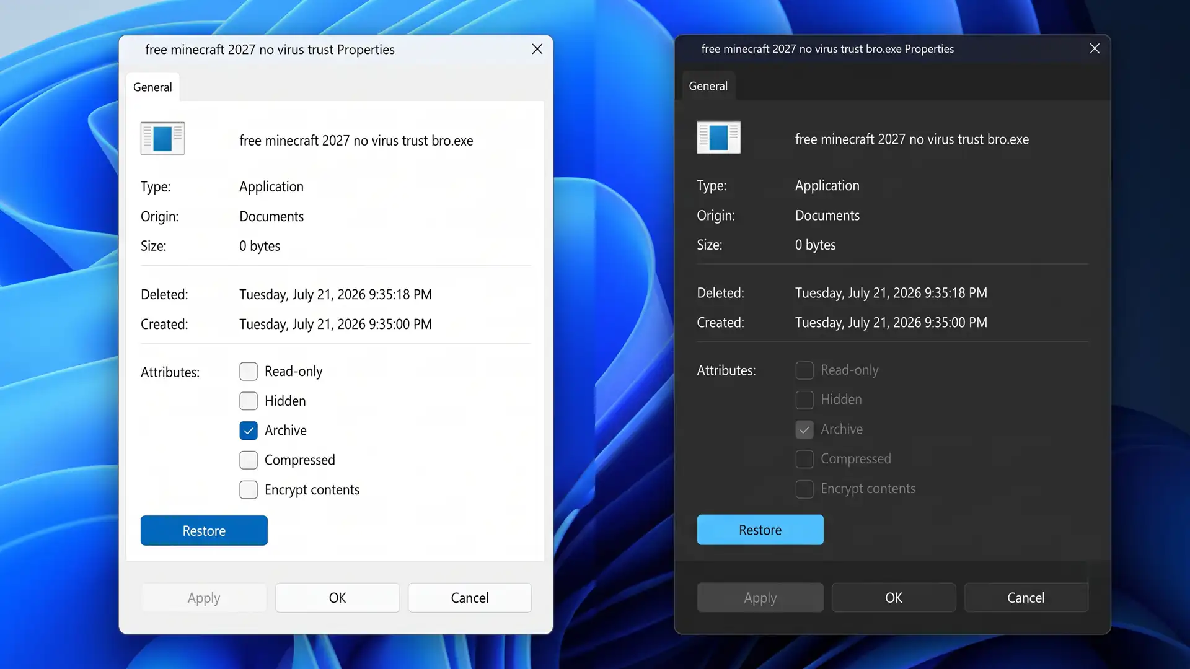
Task: Check Hidden attribute in light dialog
Action: click(249, 401)
